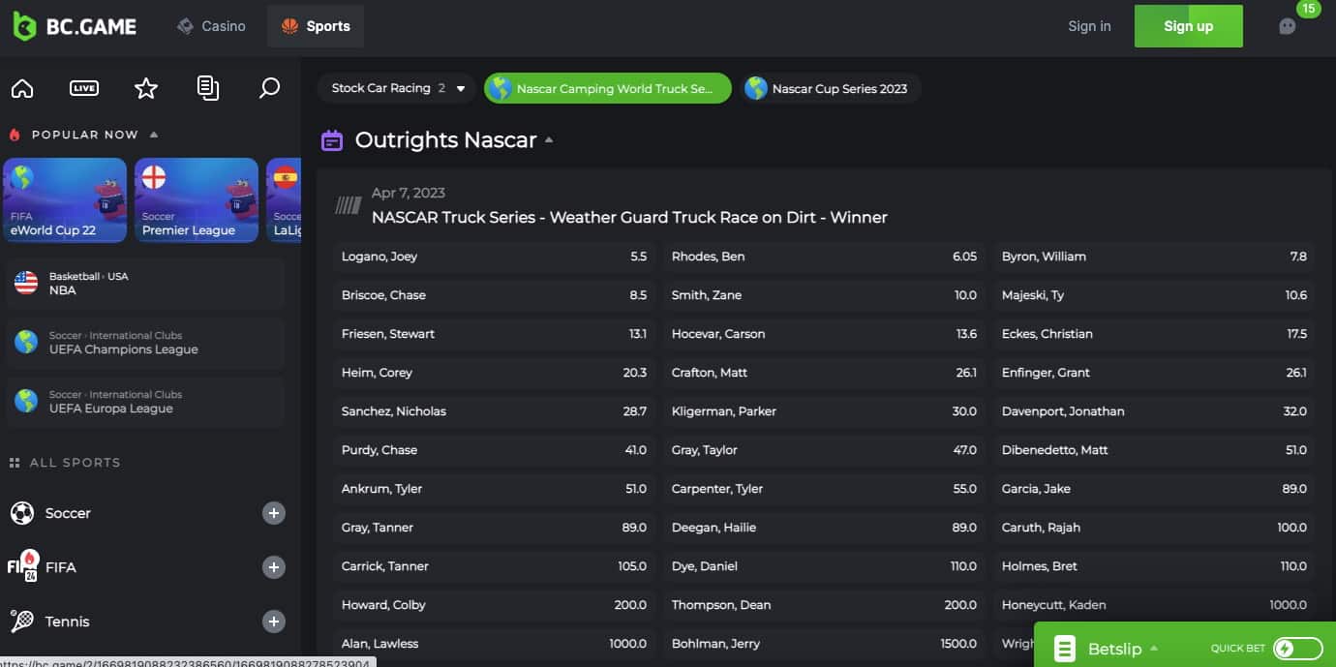
Task: Select Howard, Colby at 200.0
Action: pos(494,605)
